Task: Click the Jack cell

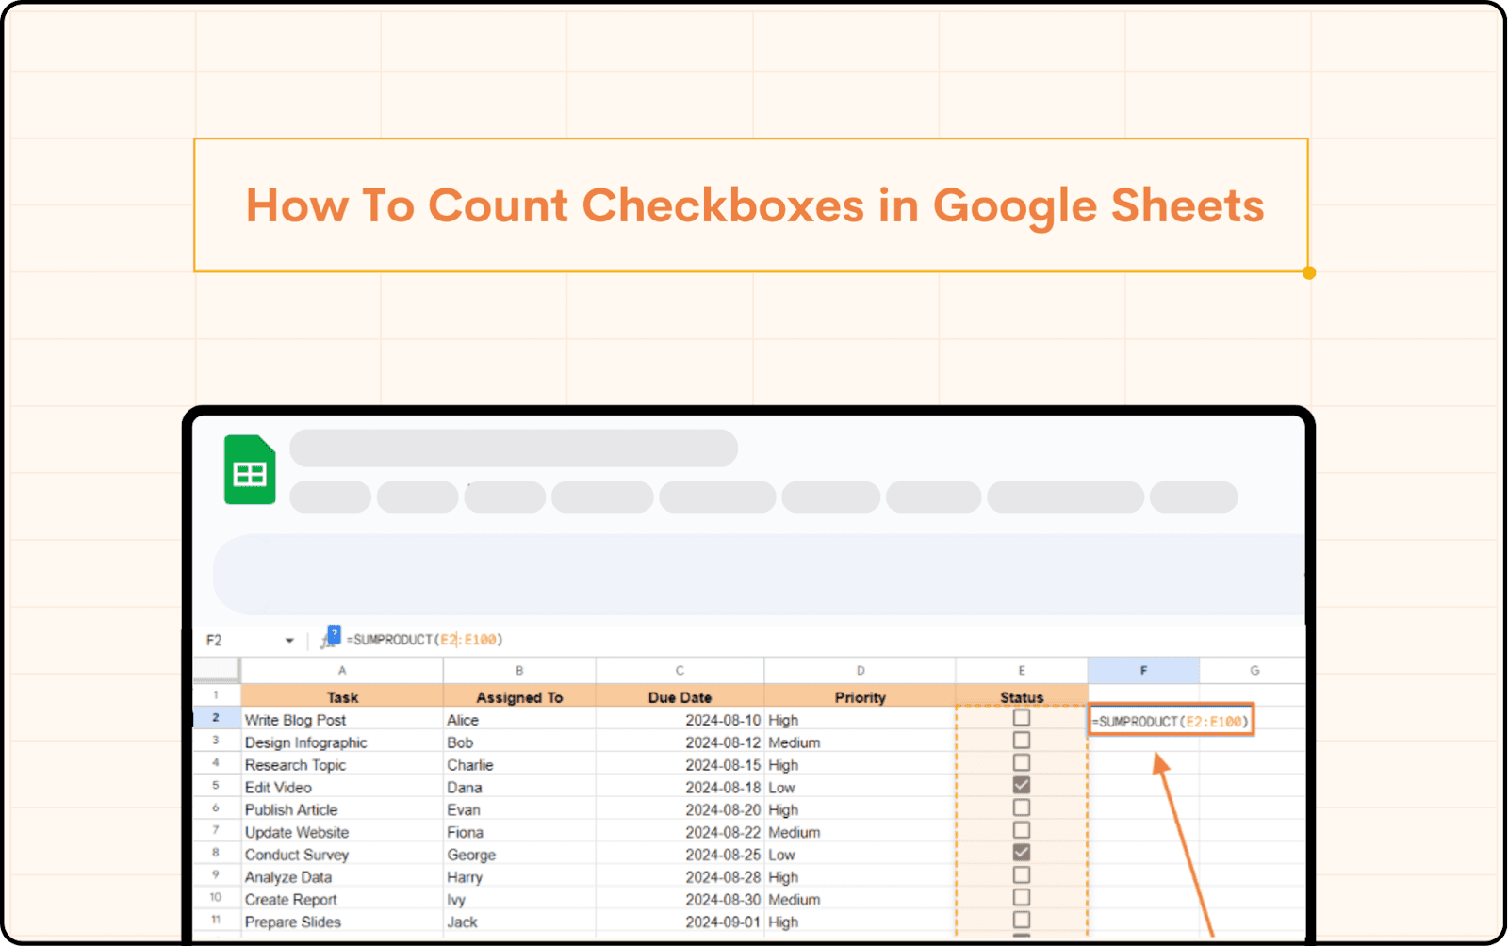Action: click(519, 922)
